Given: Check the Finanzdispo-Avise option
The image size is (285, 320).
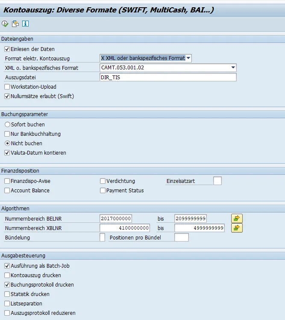Looking at the screenshot, I should [7, 181].
